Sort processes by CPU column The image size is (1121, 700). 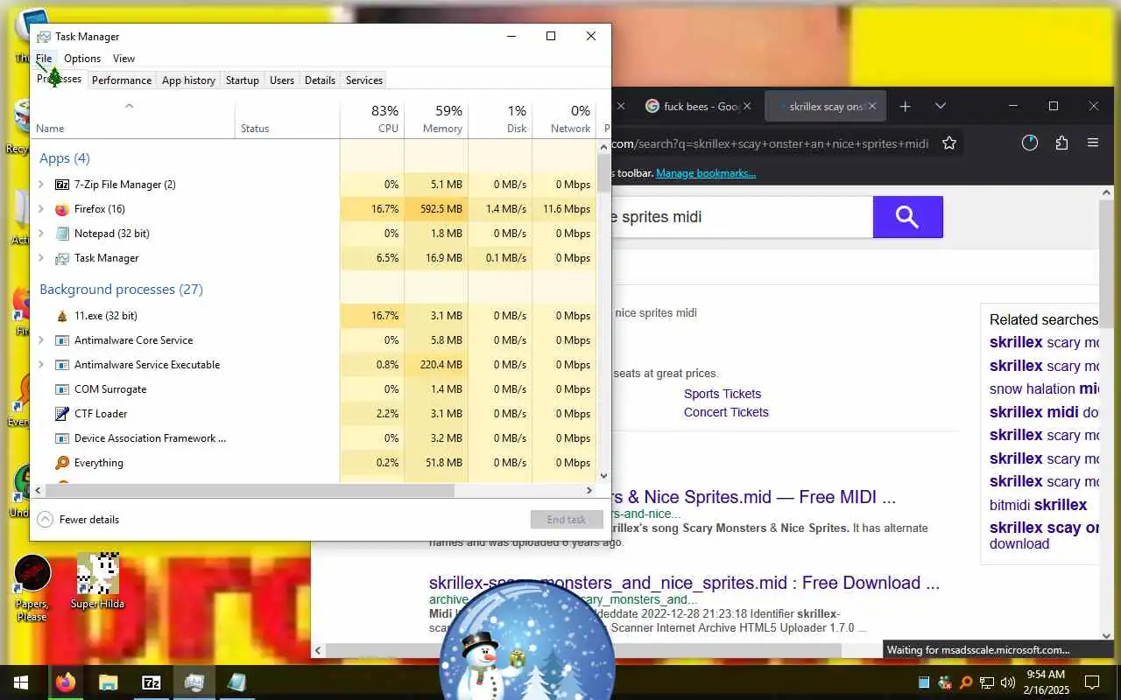click(x=372, y=119)
